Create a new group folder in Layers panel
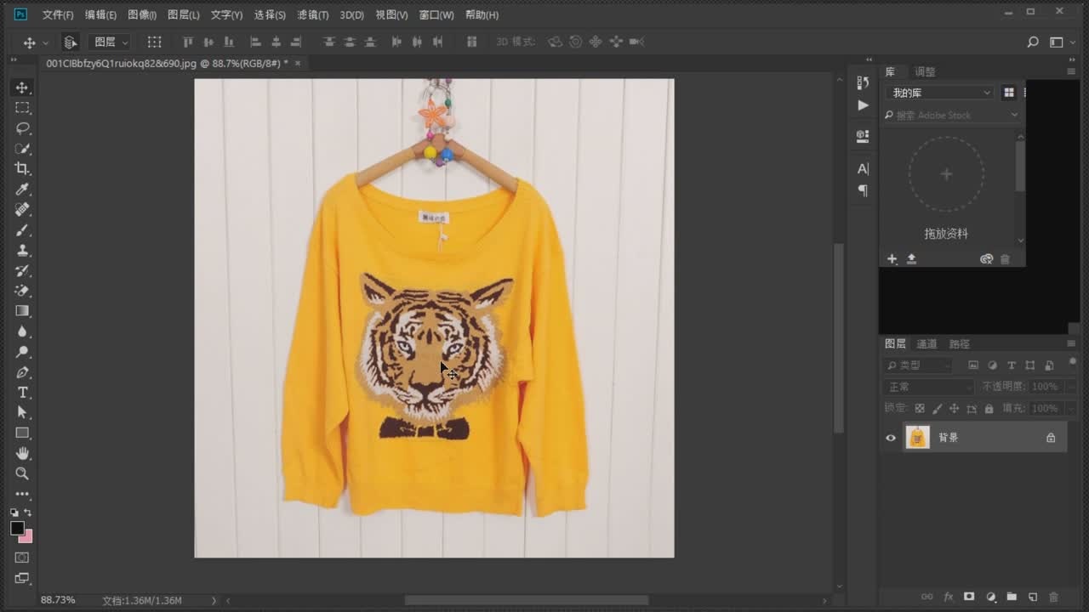This screenshot has height=612, width=1089. (1012, 597)
